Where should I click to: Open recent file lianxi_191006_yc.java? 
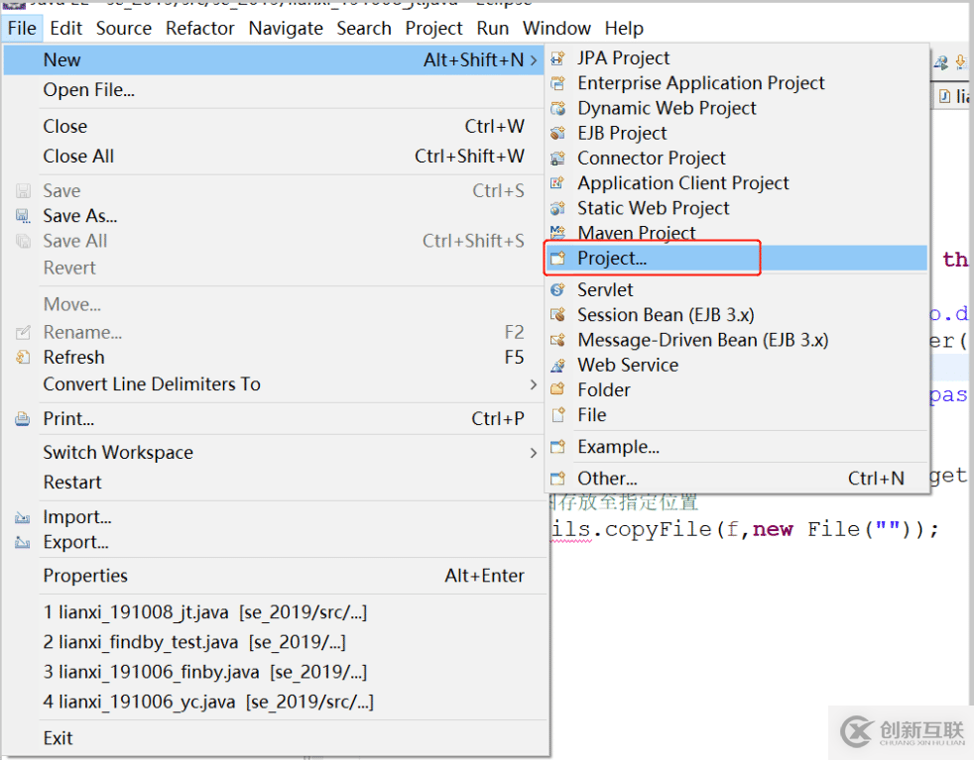pyautogui.click(x=208, y=702)
